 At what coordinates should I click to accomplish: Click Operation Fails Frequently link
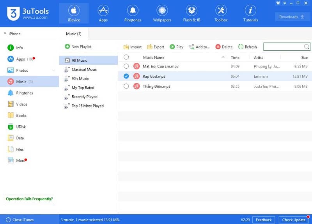(x=29, y=199)
